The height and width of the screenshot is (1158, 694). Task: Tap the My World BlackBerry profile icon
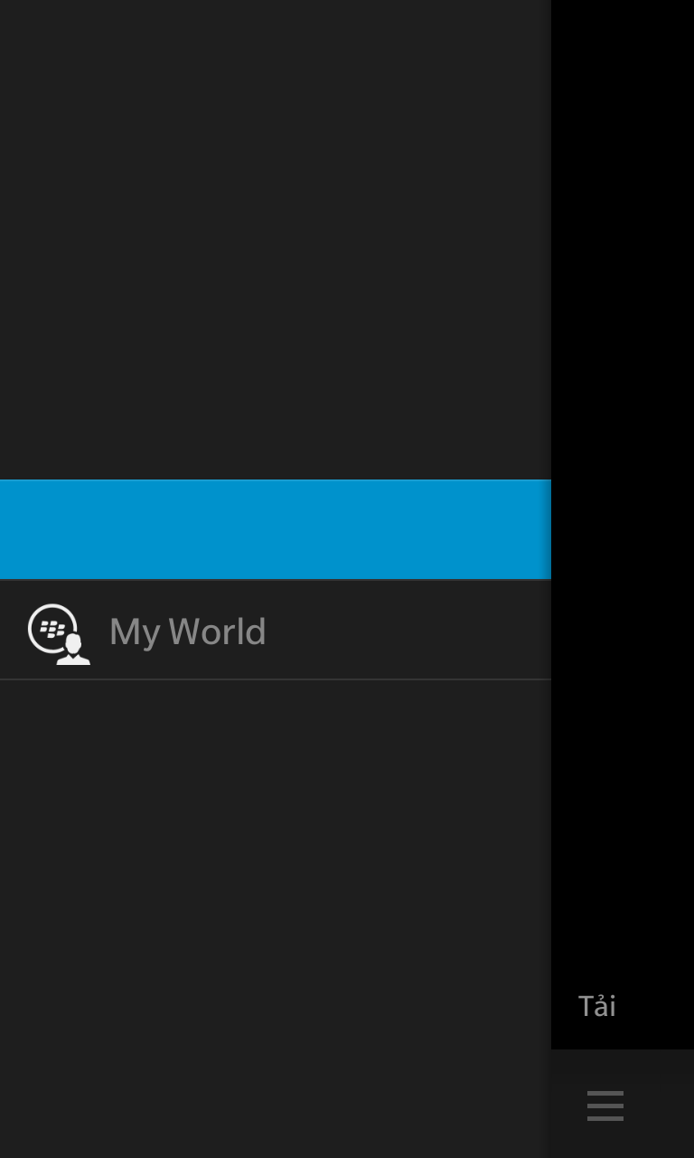[59, 633]
